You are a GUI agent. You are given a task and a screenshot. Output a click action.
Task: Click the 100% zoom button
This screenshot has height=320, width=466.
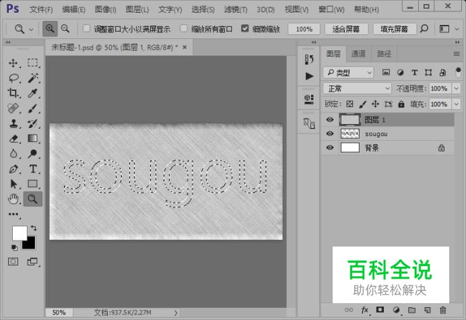click(x=304, y=29)
